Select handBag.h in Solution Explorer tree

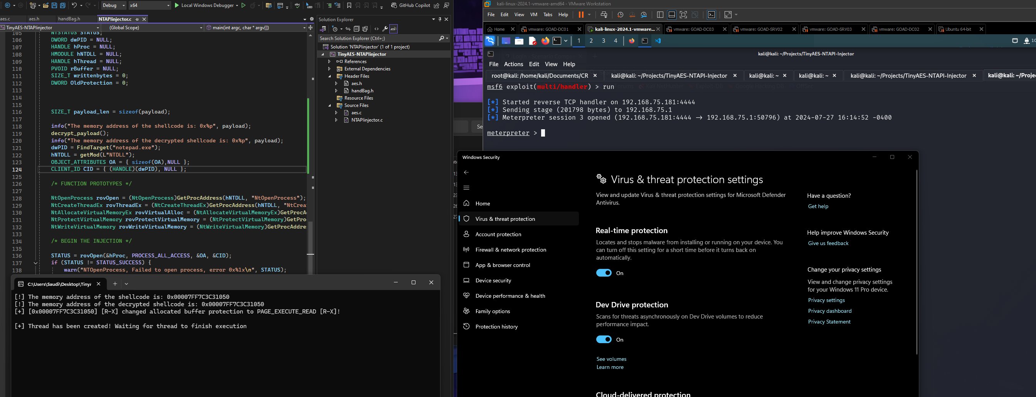(362, 91)
